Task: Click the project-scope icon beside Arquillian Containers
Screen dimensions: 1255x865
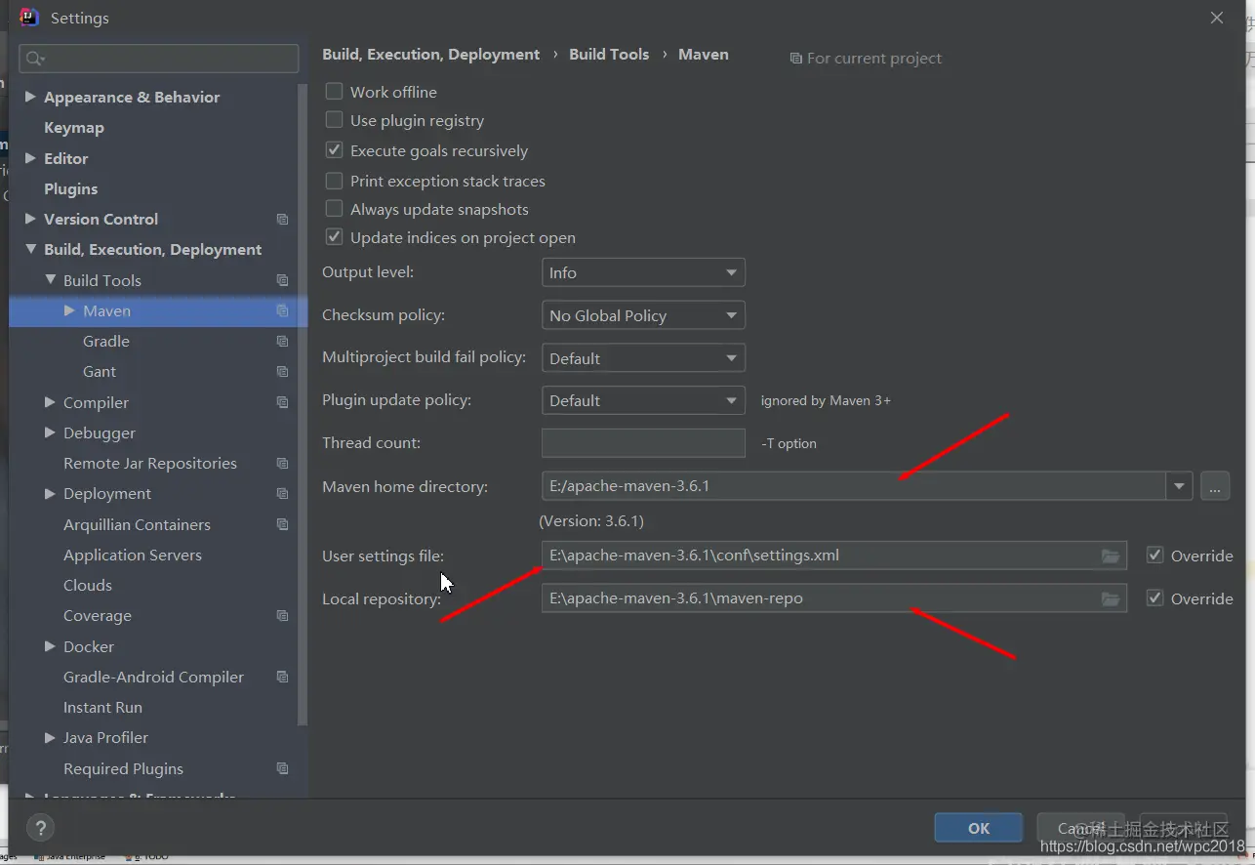Action: pos(282,524)
